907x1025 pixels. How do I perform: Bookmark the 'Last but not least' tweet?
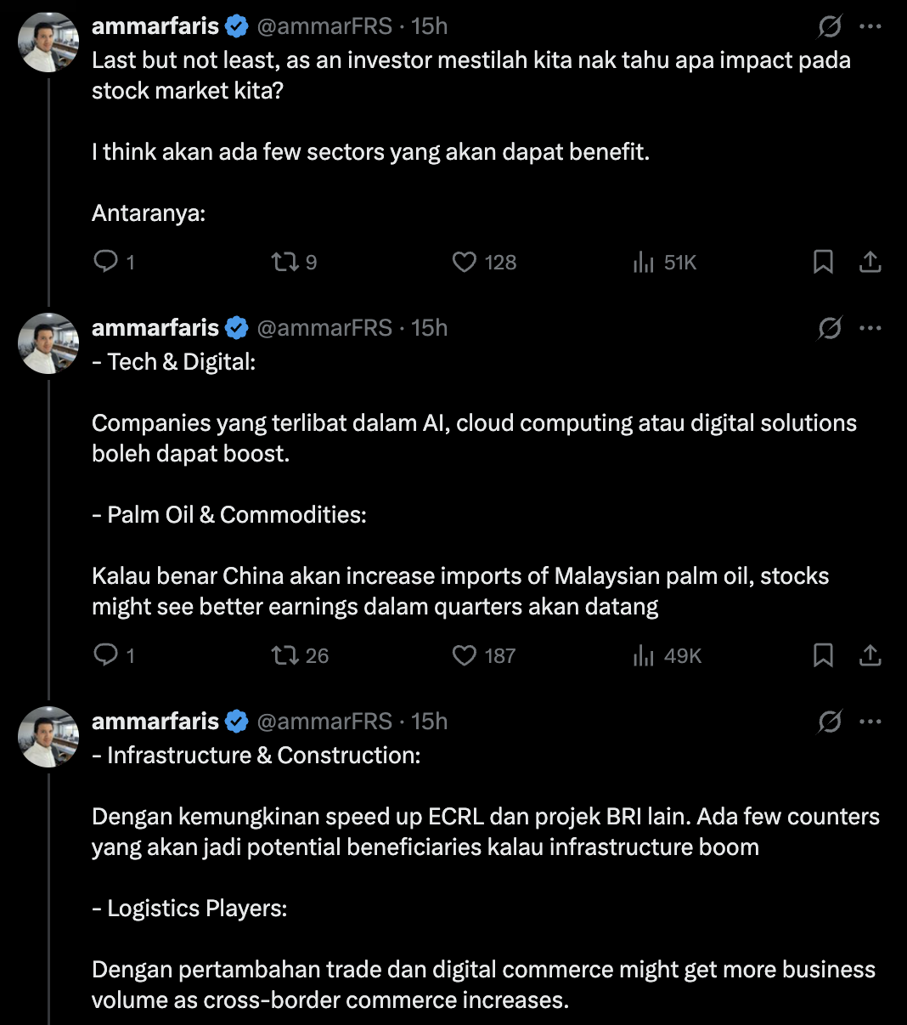[823, 262]
